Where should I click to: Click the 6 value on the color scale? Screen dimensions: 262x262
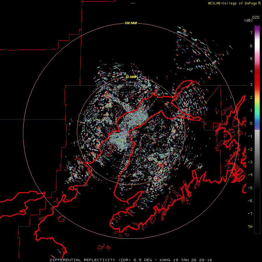pyautogui.click(x=251, y=46)
